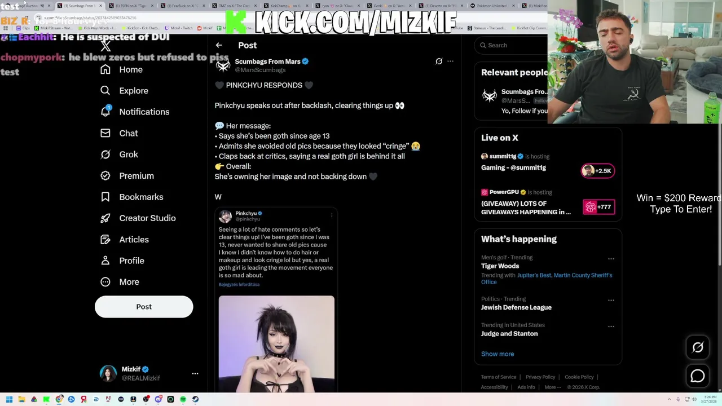The height and width of the screenshot is (406, 722).
Task: Open Windows Start button on taskbar
Action: coord(9,399)
